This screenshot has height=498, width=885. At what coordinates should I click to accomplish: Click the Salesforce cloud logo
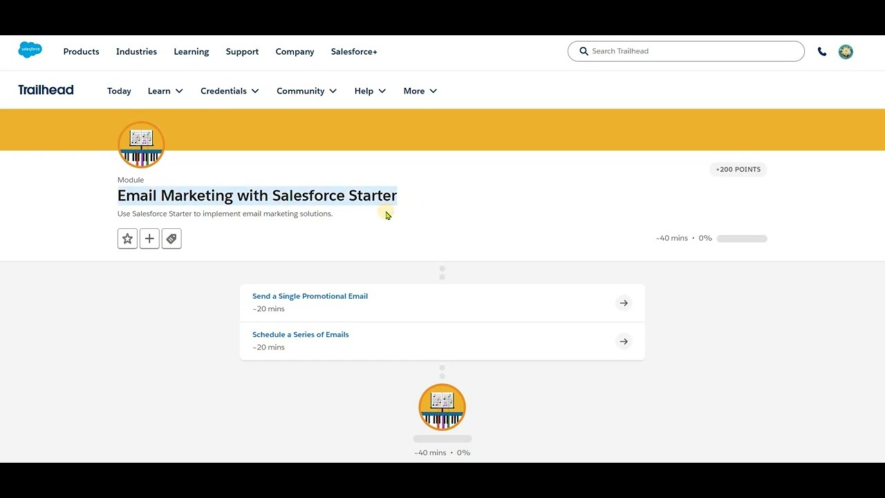30,50
